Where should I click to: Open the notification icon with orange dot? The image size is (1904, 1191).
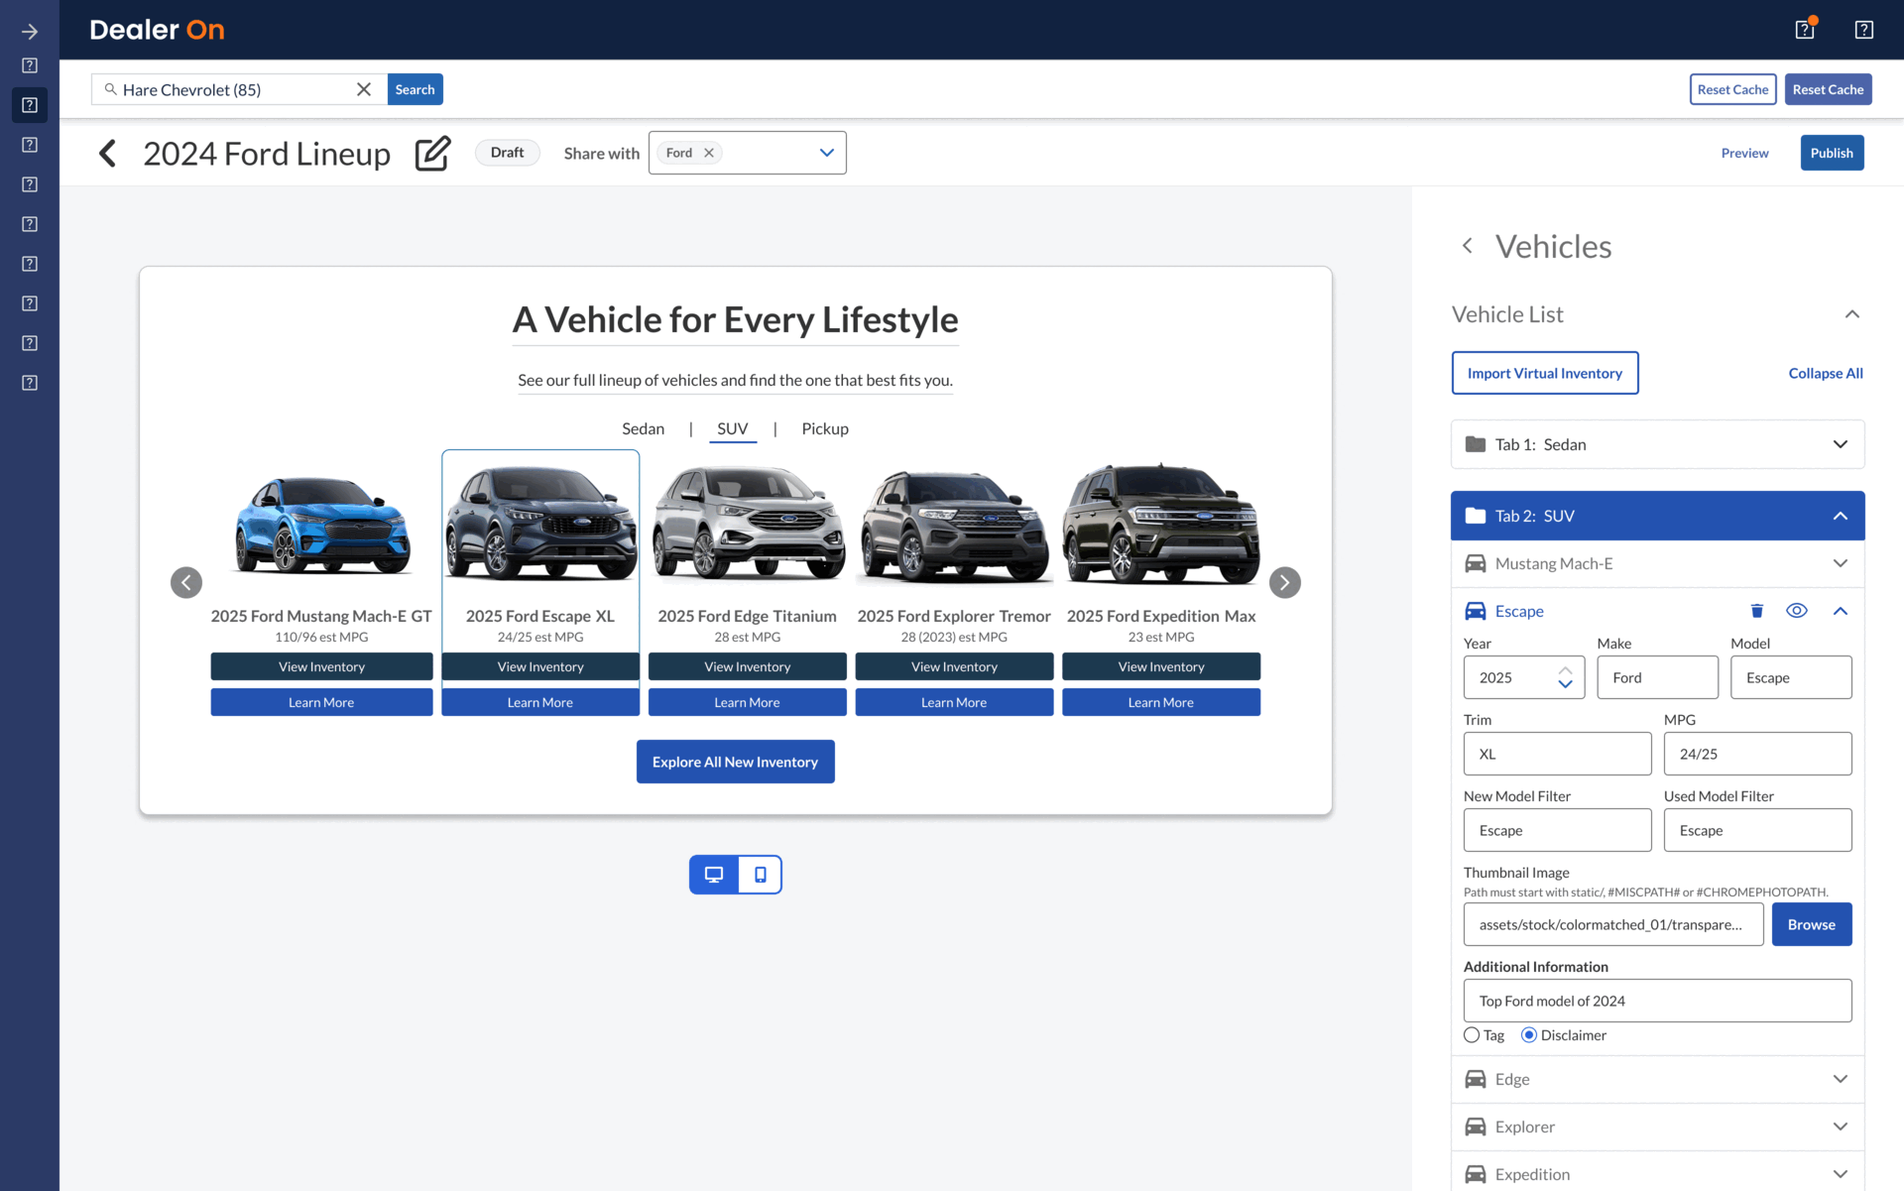(x=1805, y=30)
